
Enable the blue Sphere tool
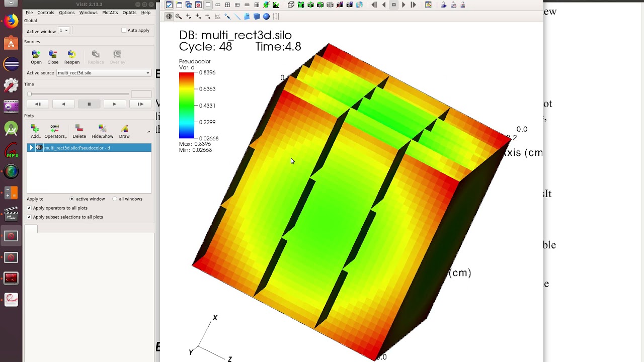pyautogui.click(x=266, y=17)
